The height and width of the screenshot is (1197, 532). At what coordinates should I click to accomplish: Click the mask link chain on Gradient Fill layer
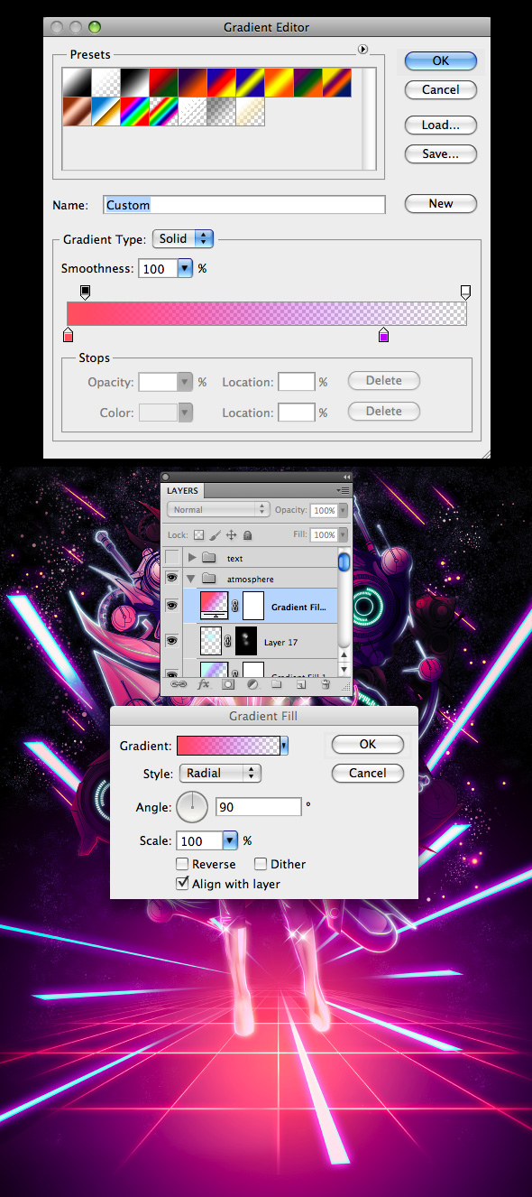point(235,608)
